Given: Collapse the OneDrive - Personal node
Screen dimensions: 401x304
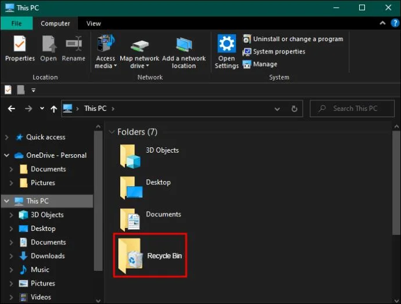Looking at the screenshot, I should (6, 155).
